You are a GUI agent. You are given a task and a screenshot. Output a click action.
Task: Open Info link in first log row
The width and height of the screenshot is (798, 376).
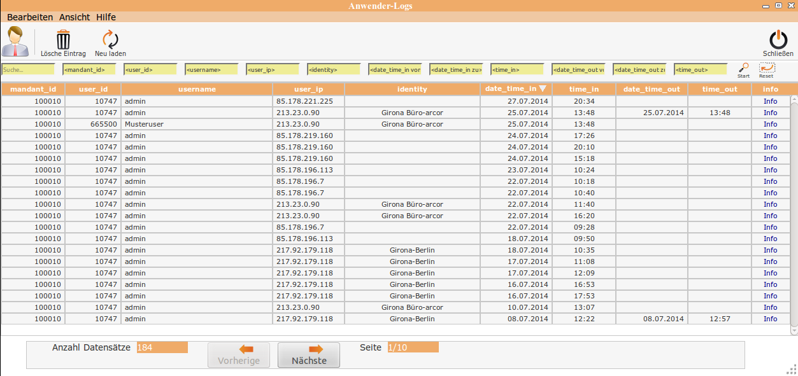point(771,101)
